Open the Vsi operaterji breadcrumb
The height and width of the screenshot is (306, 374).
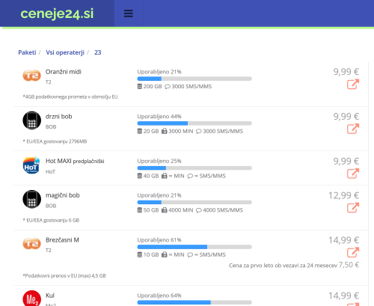click(65, 52)
